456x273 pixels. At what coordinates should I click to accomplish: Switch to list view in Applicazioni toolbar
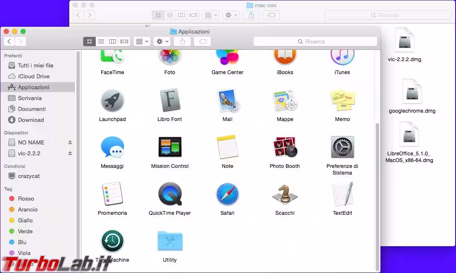(x=101, y=41)
